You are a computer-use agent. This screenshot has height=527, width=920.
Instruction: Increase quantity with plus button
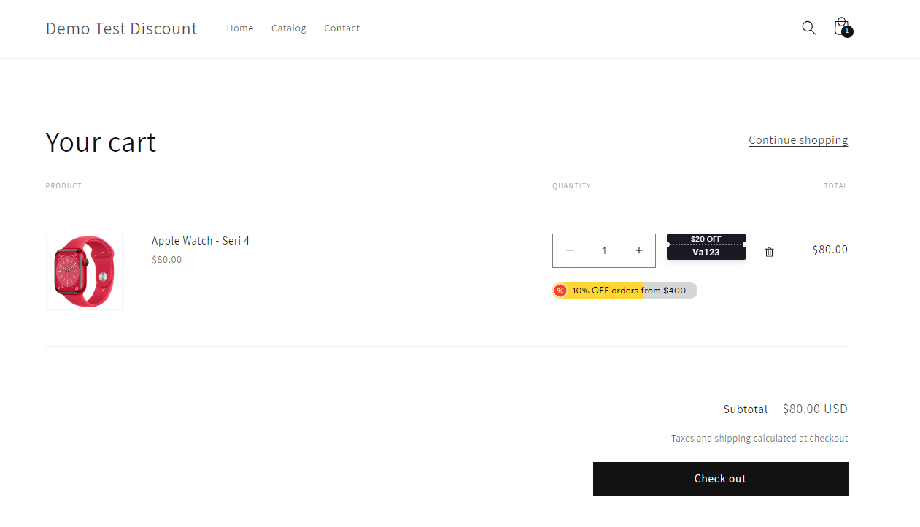coord(639,250)
